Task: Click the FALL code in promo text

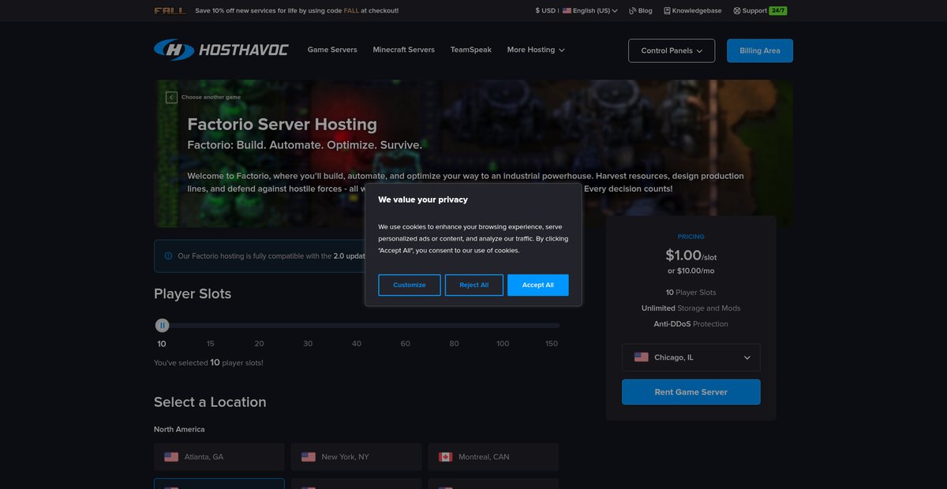Action: (x=351, y=11)
